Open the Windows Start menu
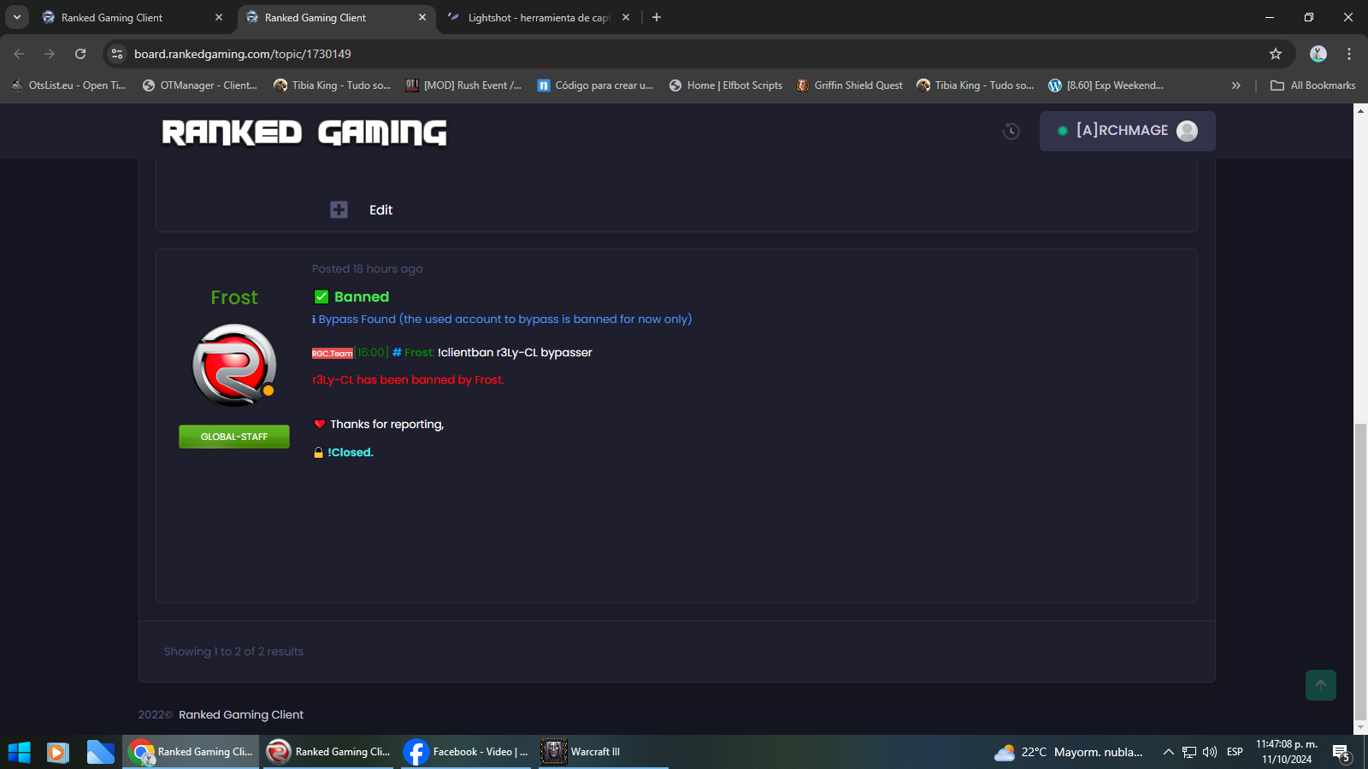The width and height of the screenshot is (1368, 769). pyautogui.click(x=19, y=752)
